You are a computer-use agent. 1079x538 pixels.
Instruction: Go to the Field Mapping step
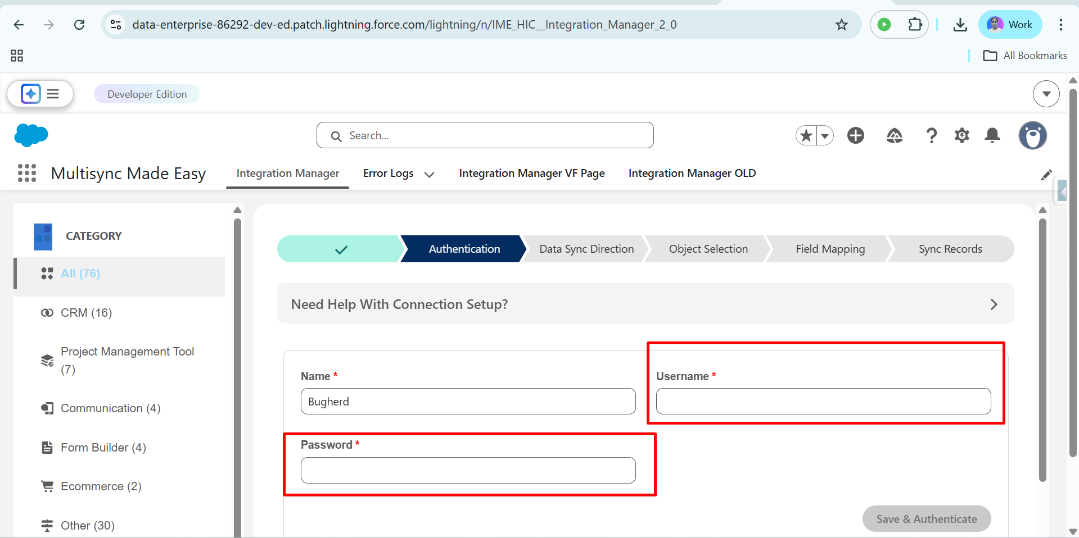point(830,249)
